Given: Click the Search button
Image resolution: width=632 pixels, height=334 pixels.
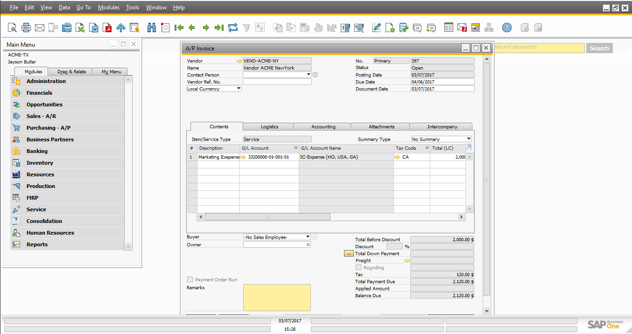Looking at the screenshot, I should pos(599,48).
